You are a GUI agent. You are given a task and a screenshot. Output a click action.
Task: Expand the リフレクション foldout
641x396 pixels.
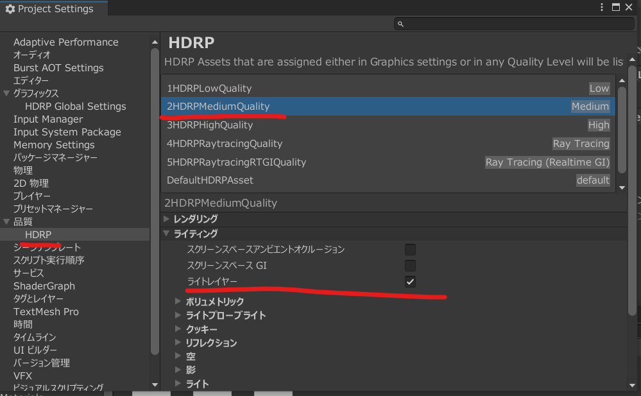click(x=179, y=343)
